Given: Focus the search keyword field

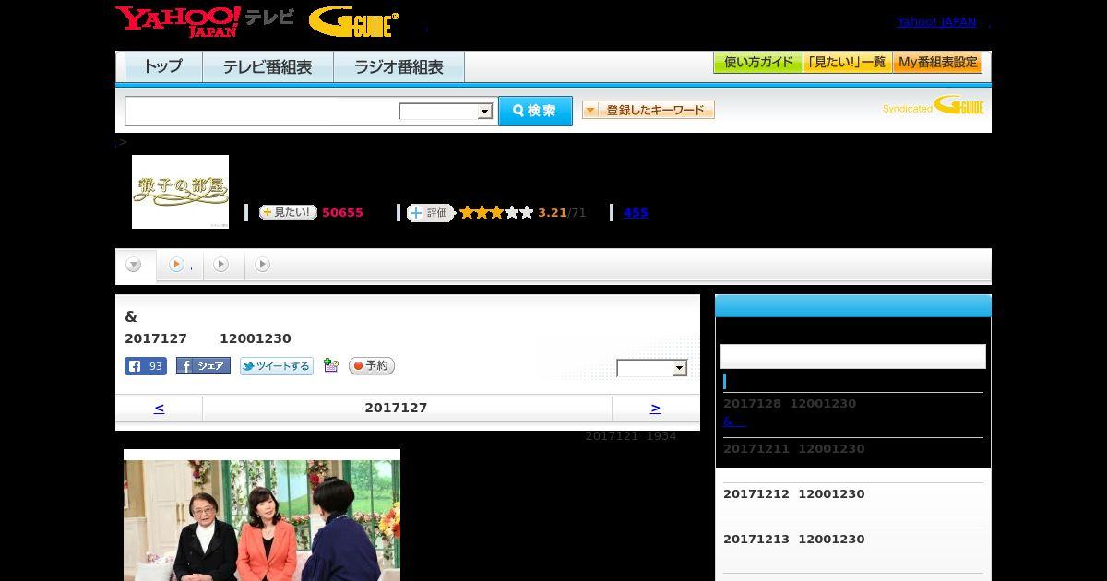Looking at the screenshot, I should click(x=262, y=111).
